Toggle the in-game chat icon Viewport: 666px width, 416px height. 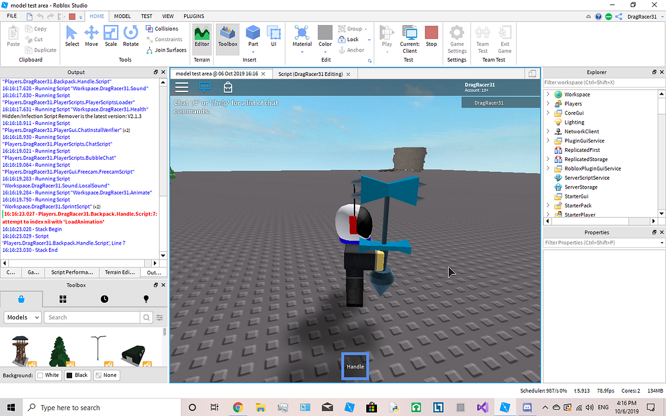[x=205, y=87]
